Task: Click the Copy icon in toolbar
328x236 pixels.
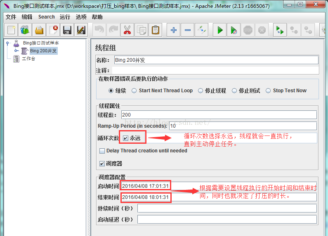Action: 142,30
